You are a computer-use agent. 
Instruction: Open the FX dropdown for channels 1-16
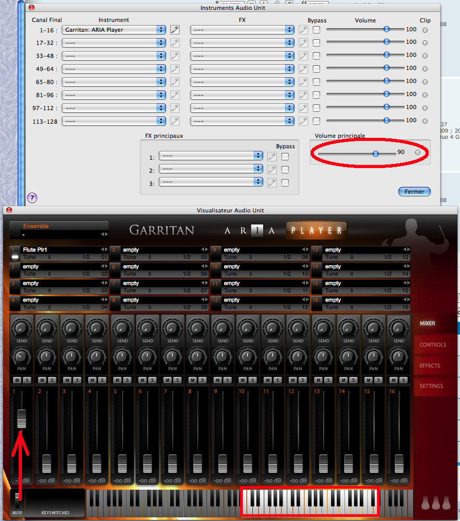tap(242, 30)
